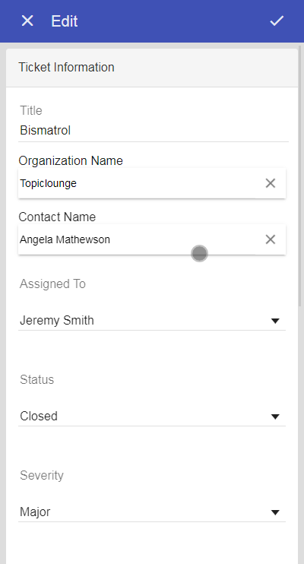
Task: Save changes with the checkmark icon
Action: coord(277,21)
